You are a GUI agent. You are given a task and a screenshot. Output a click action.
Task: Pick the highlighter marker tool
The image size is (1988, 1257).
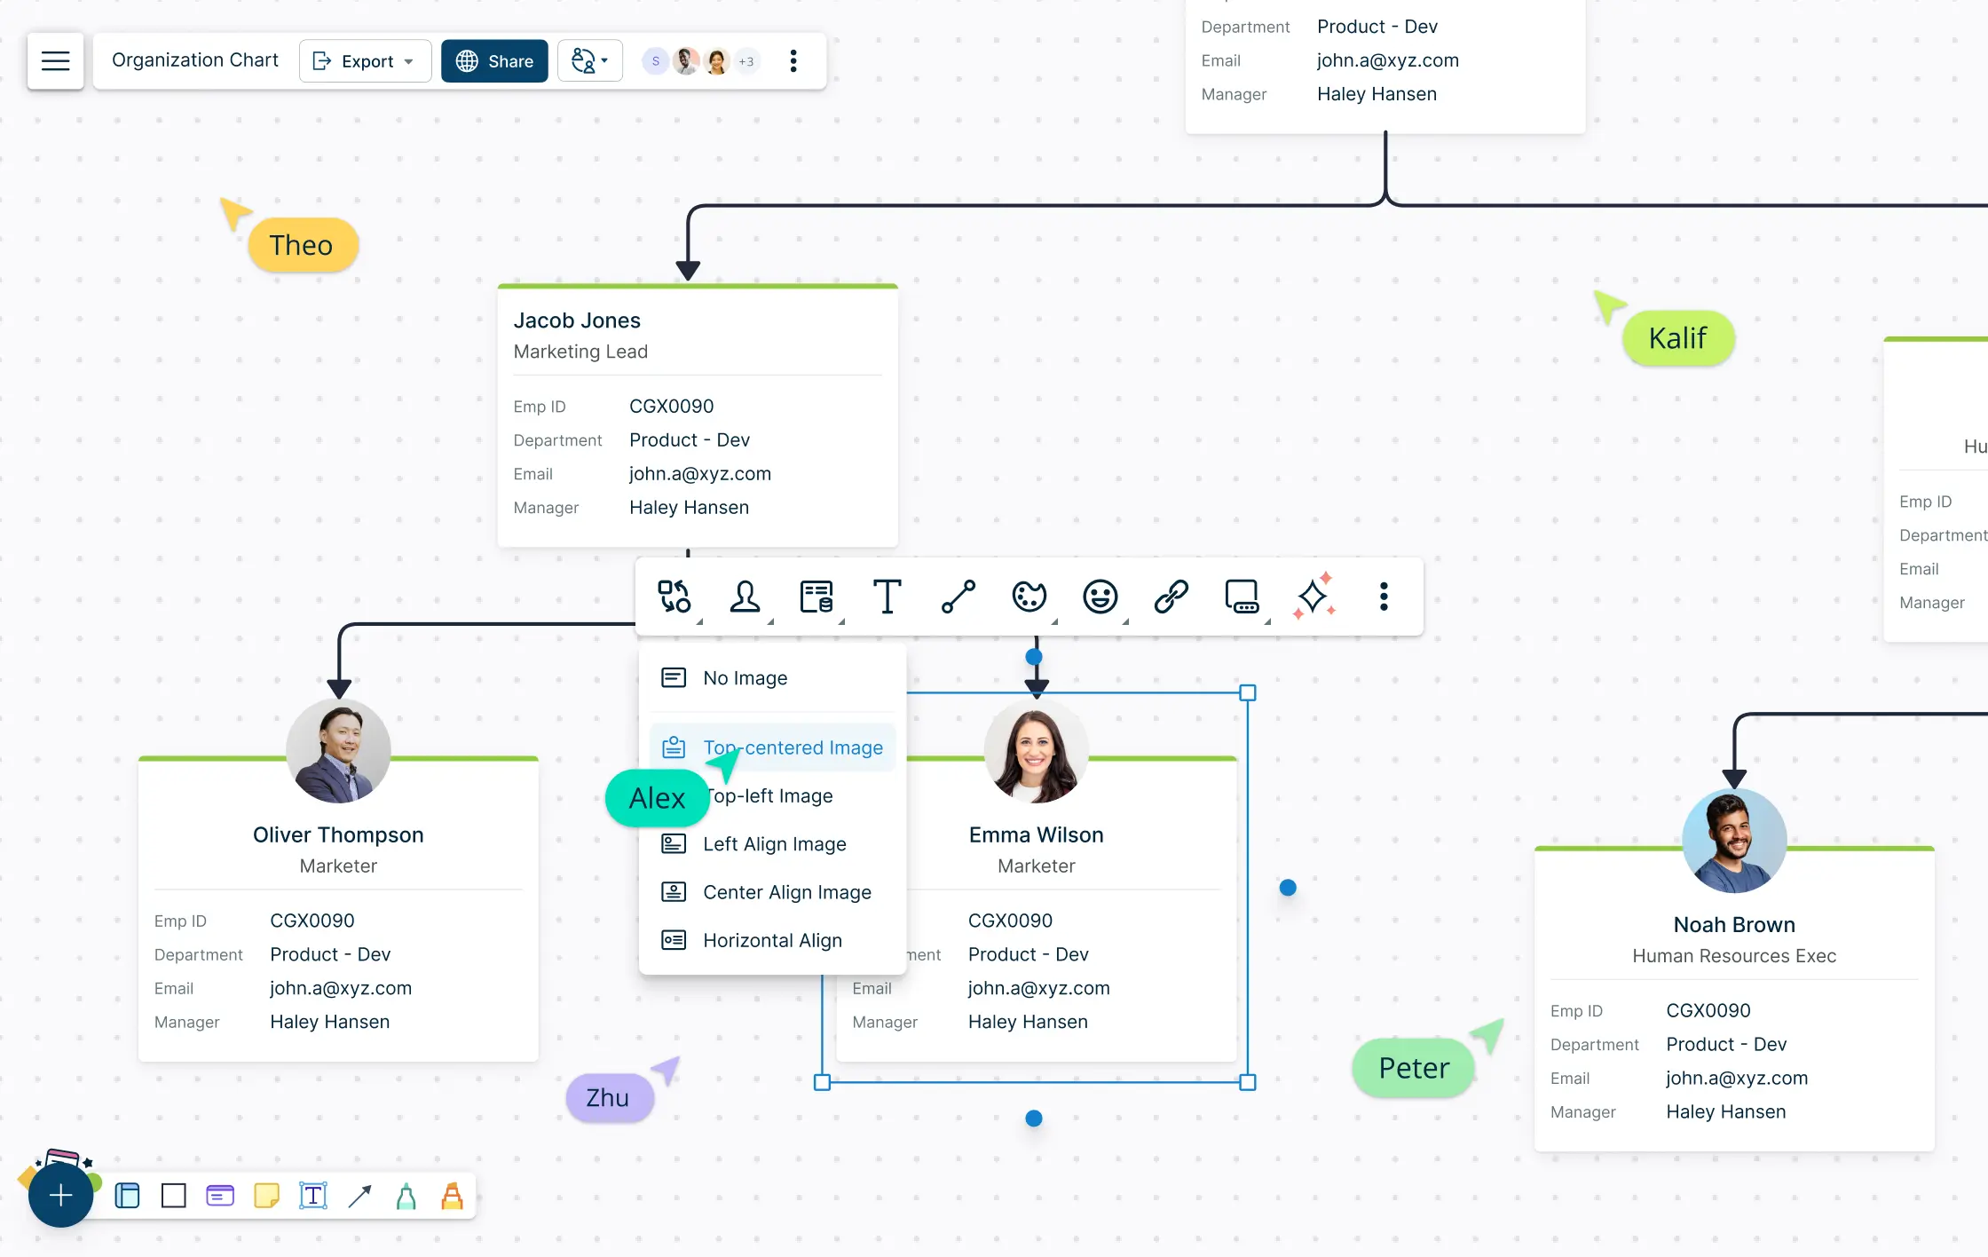point(453,1196)
